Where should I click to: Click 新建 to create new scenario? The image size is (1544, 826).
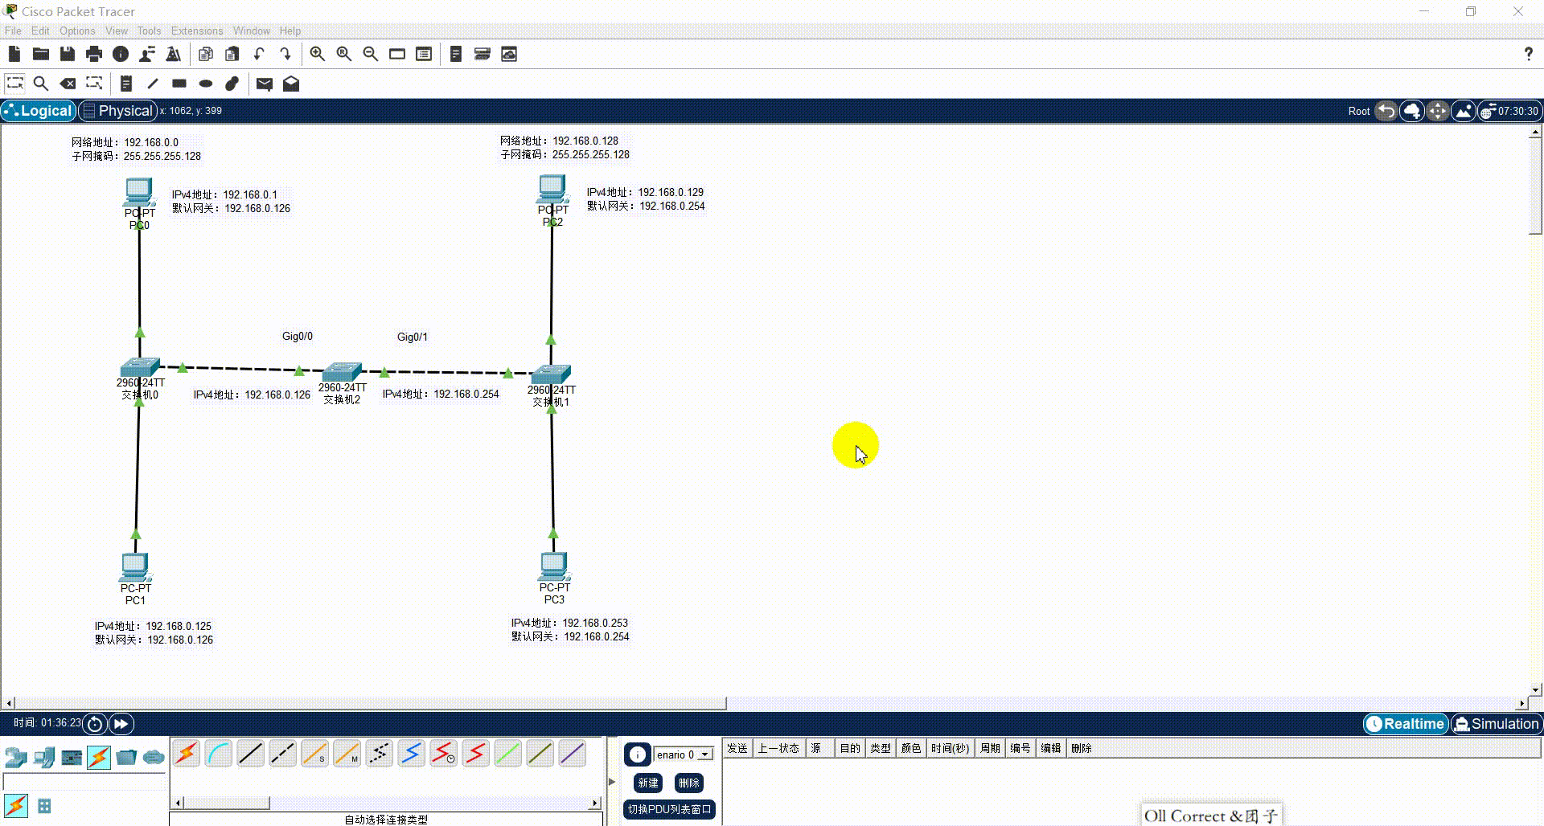click(x=648, y=783)
